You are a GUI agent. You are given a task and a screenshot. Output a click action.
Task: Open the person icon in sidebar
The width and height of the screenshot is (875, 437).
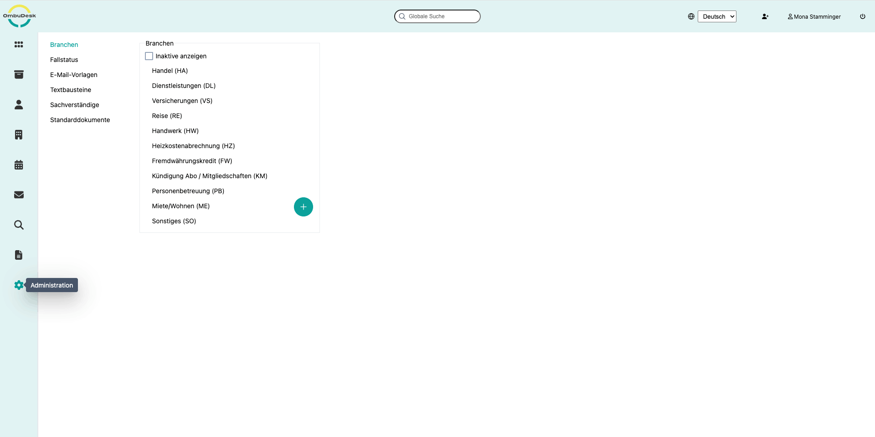click(19, 105)
